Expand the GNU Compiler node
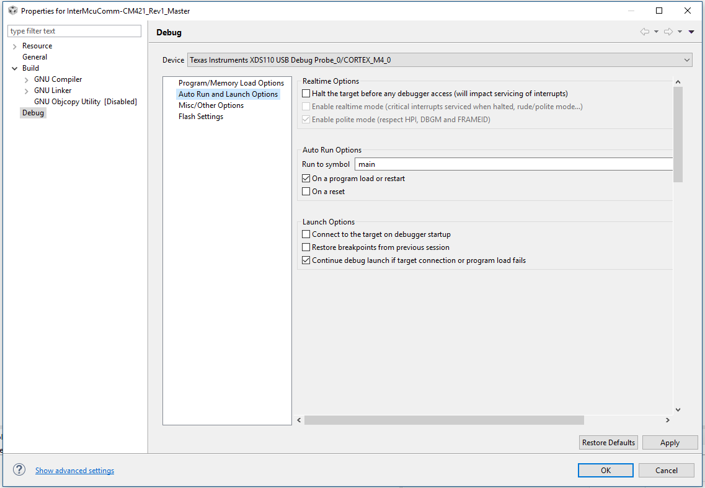Image resolution: width=705 pixels, height=488 pixels. pyautogui.click(x=27, y=79)
